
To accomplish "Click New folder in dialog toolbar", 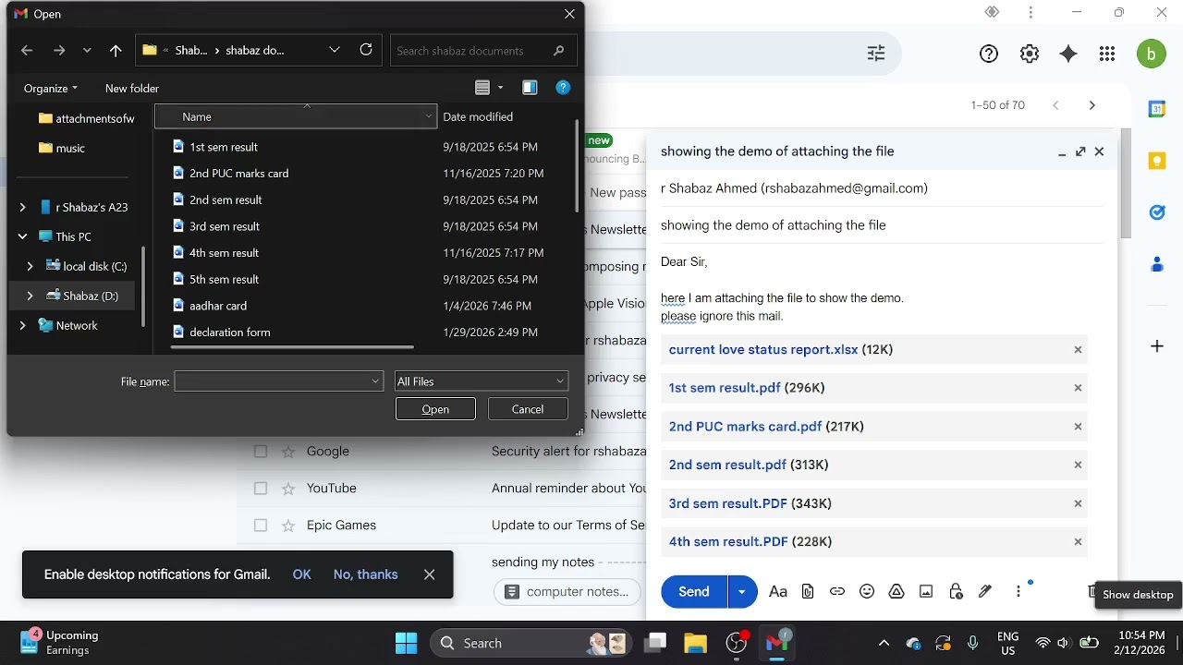I will [132, 89].
